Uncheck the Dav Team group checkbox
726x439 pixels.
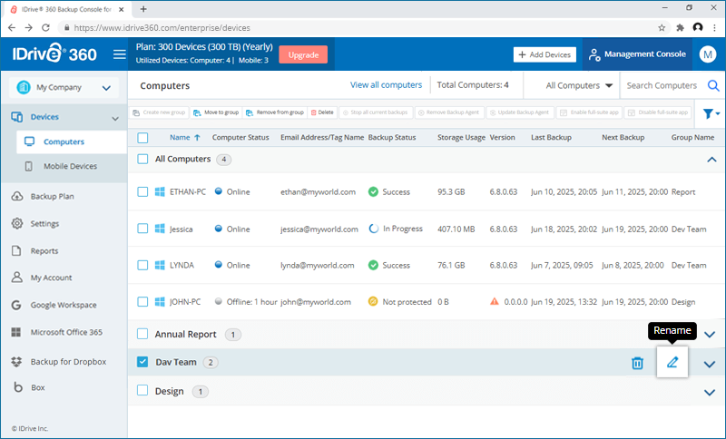pyautogui.click(x=142, y=363)
